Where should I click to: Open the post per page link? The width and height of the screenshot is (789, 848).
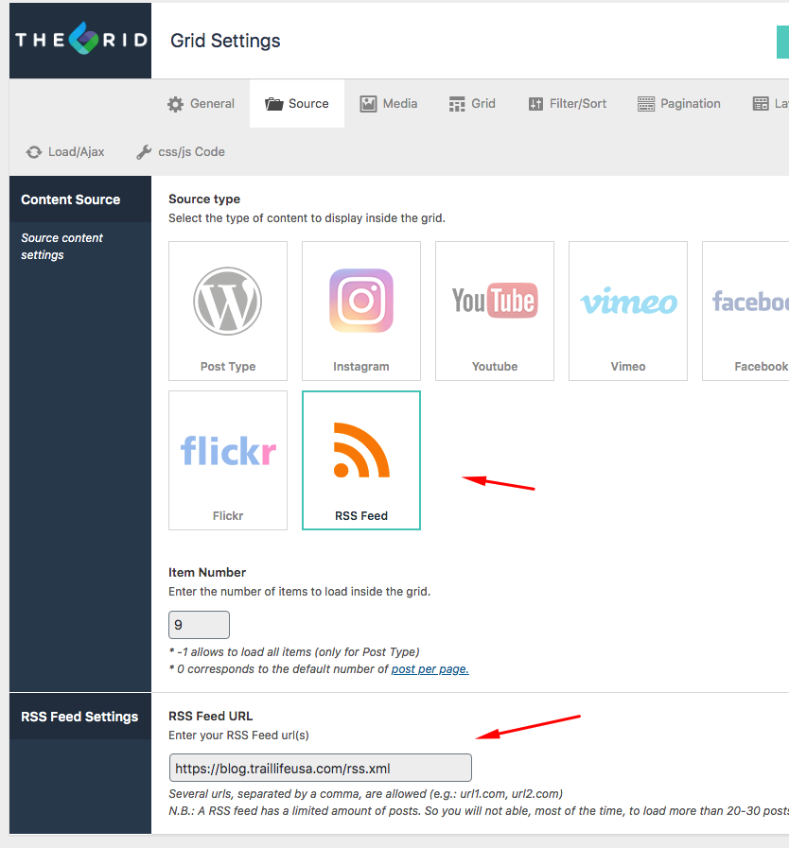click(x=430, y=669)
